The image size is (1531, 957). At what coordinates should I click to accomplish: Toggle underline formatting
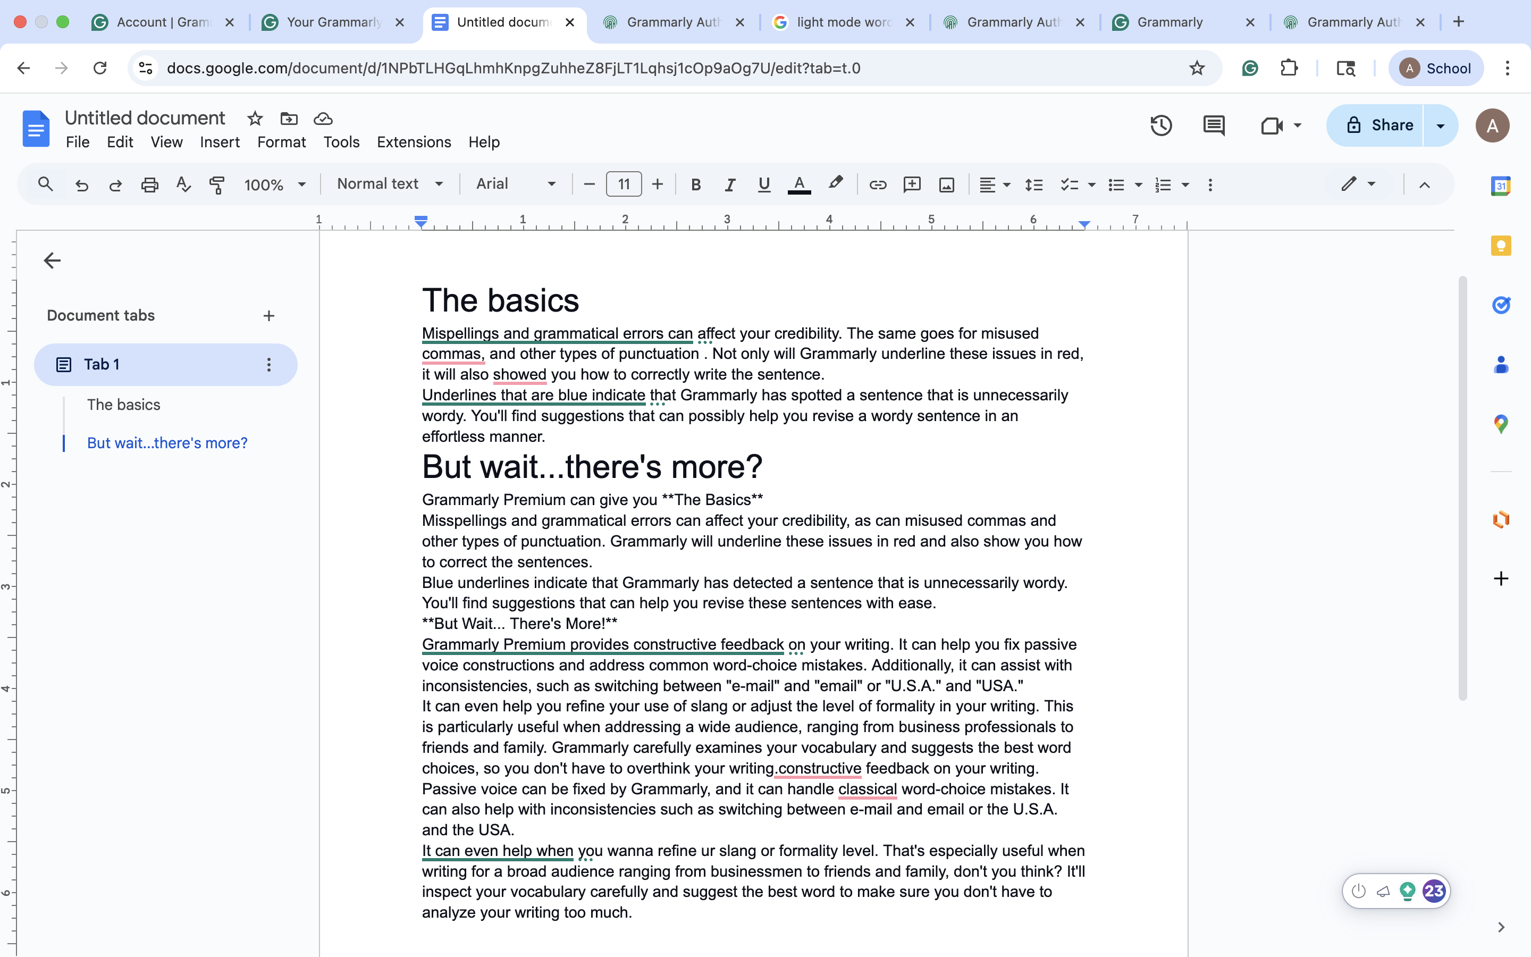pyautogui.click(x=763, y=184)
